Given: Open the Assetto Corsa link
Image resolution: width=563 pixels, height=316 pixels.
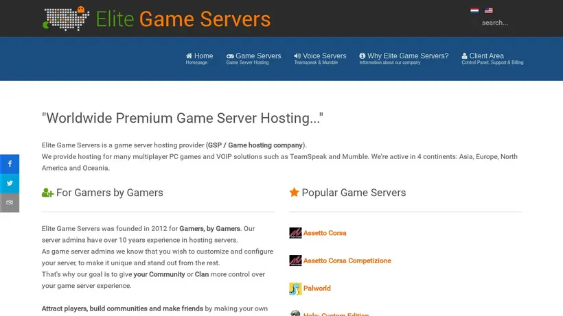Looking at the screenshot, I should pyautogui.click(x=325, y=233).
